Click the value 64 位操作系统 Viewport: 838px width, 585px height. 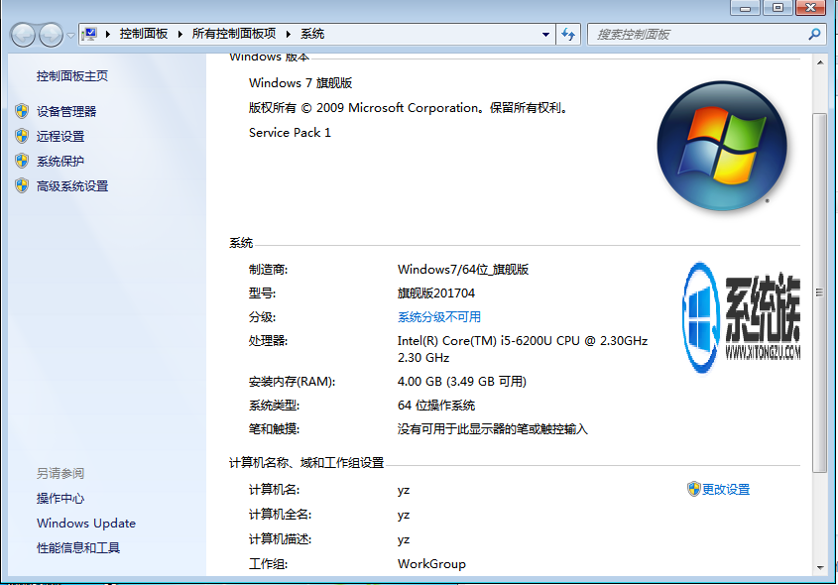tap(436, 405)
